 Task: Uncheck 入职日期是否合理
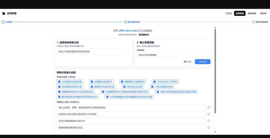(152, 87)
